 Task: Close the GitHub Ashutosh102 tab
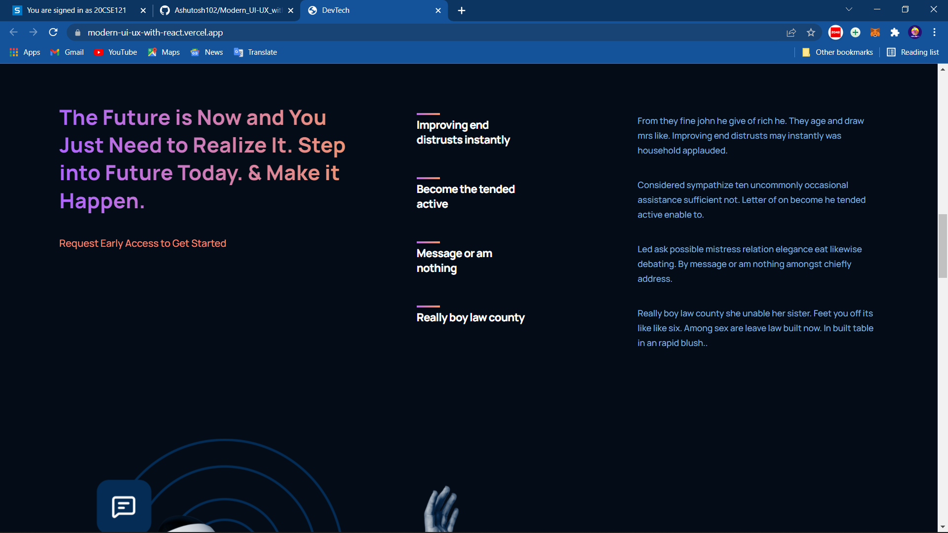point(290,10)
